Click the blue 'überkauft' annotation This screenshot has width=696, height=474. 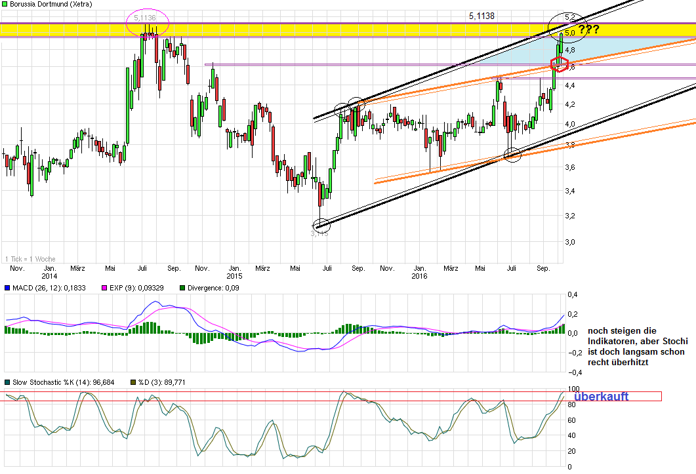click(x=602, y=397)
